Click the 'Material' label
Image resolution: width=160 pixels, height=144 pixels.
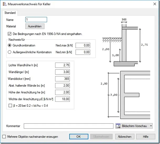[x=11, y=26]
